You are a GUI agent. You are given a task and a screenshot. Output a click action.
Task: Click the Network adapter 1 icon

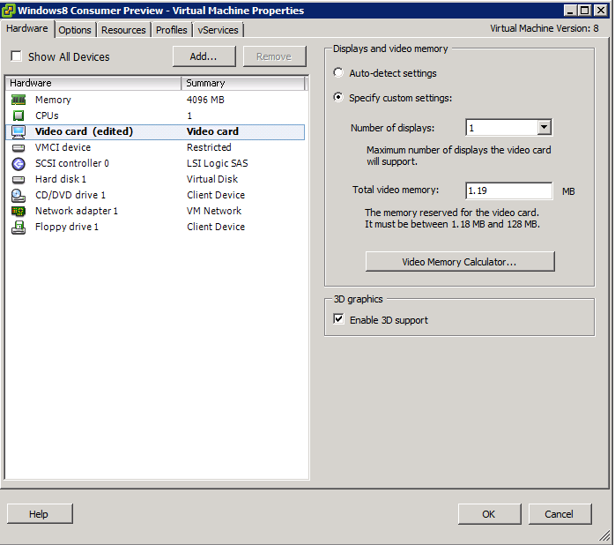[19, 212]
